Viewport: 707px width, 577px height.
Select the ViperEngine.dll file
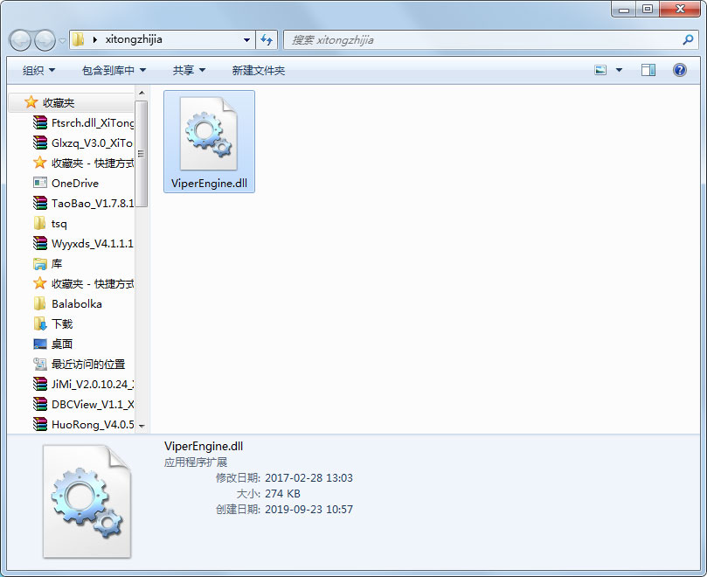pyautogui.click(x=209, y=140)
